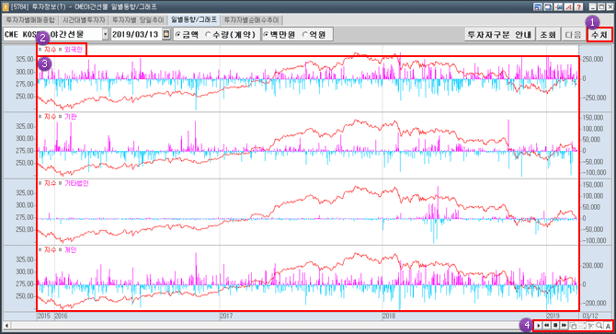Click the print screen icon in title bar
Viewport: 616px width, 334px height.
[x=548, y=7]
